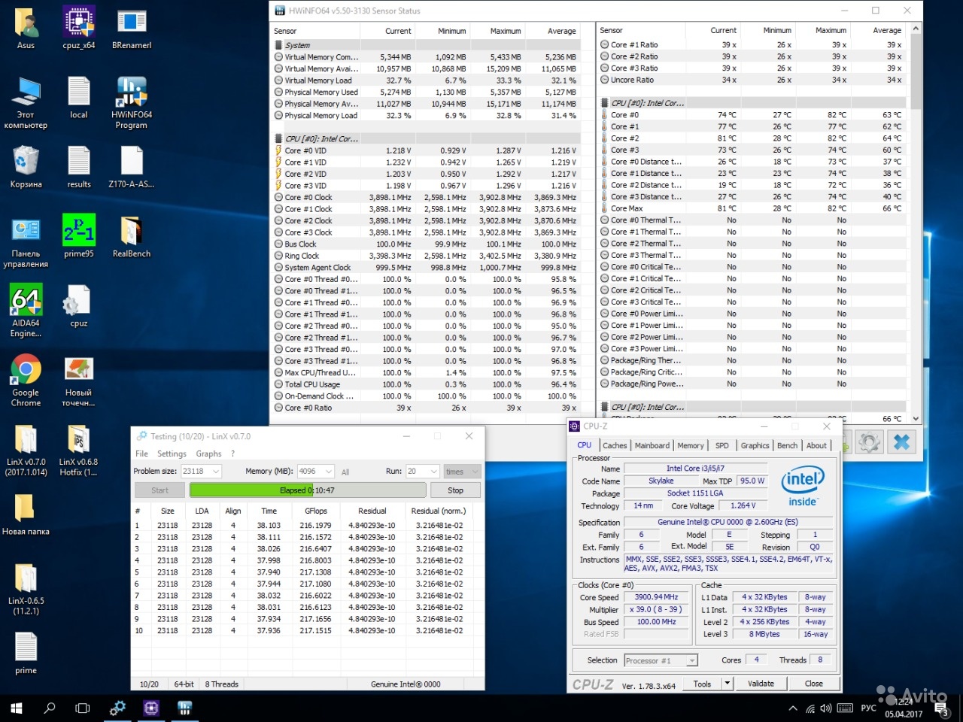Open Task View on the taskbar
The height and width of the screenshot is (722, 963).
[x=83, y=708]
